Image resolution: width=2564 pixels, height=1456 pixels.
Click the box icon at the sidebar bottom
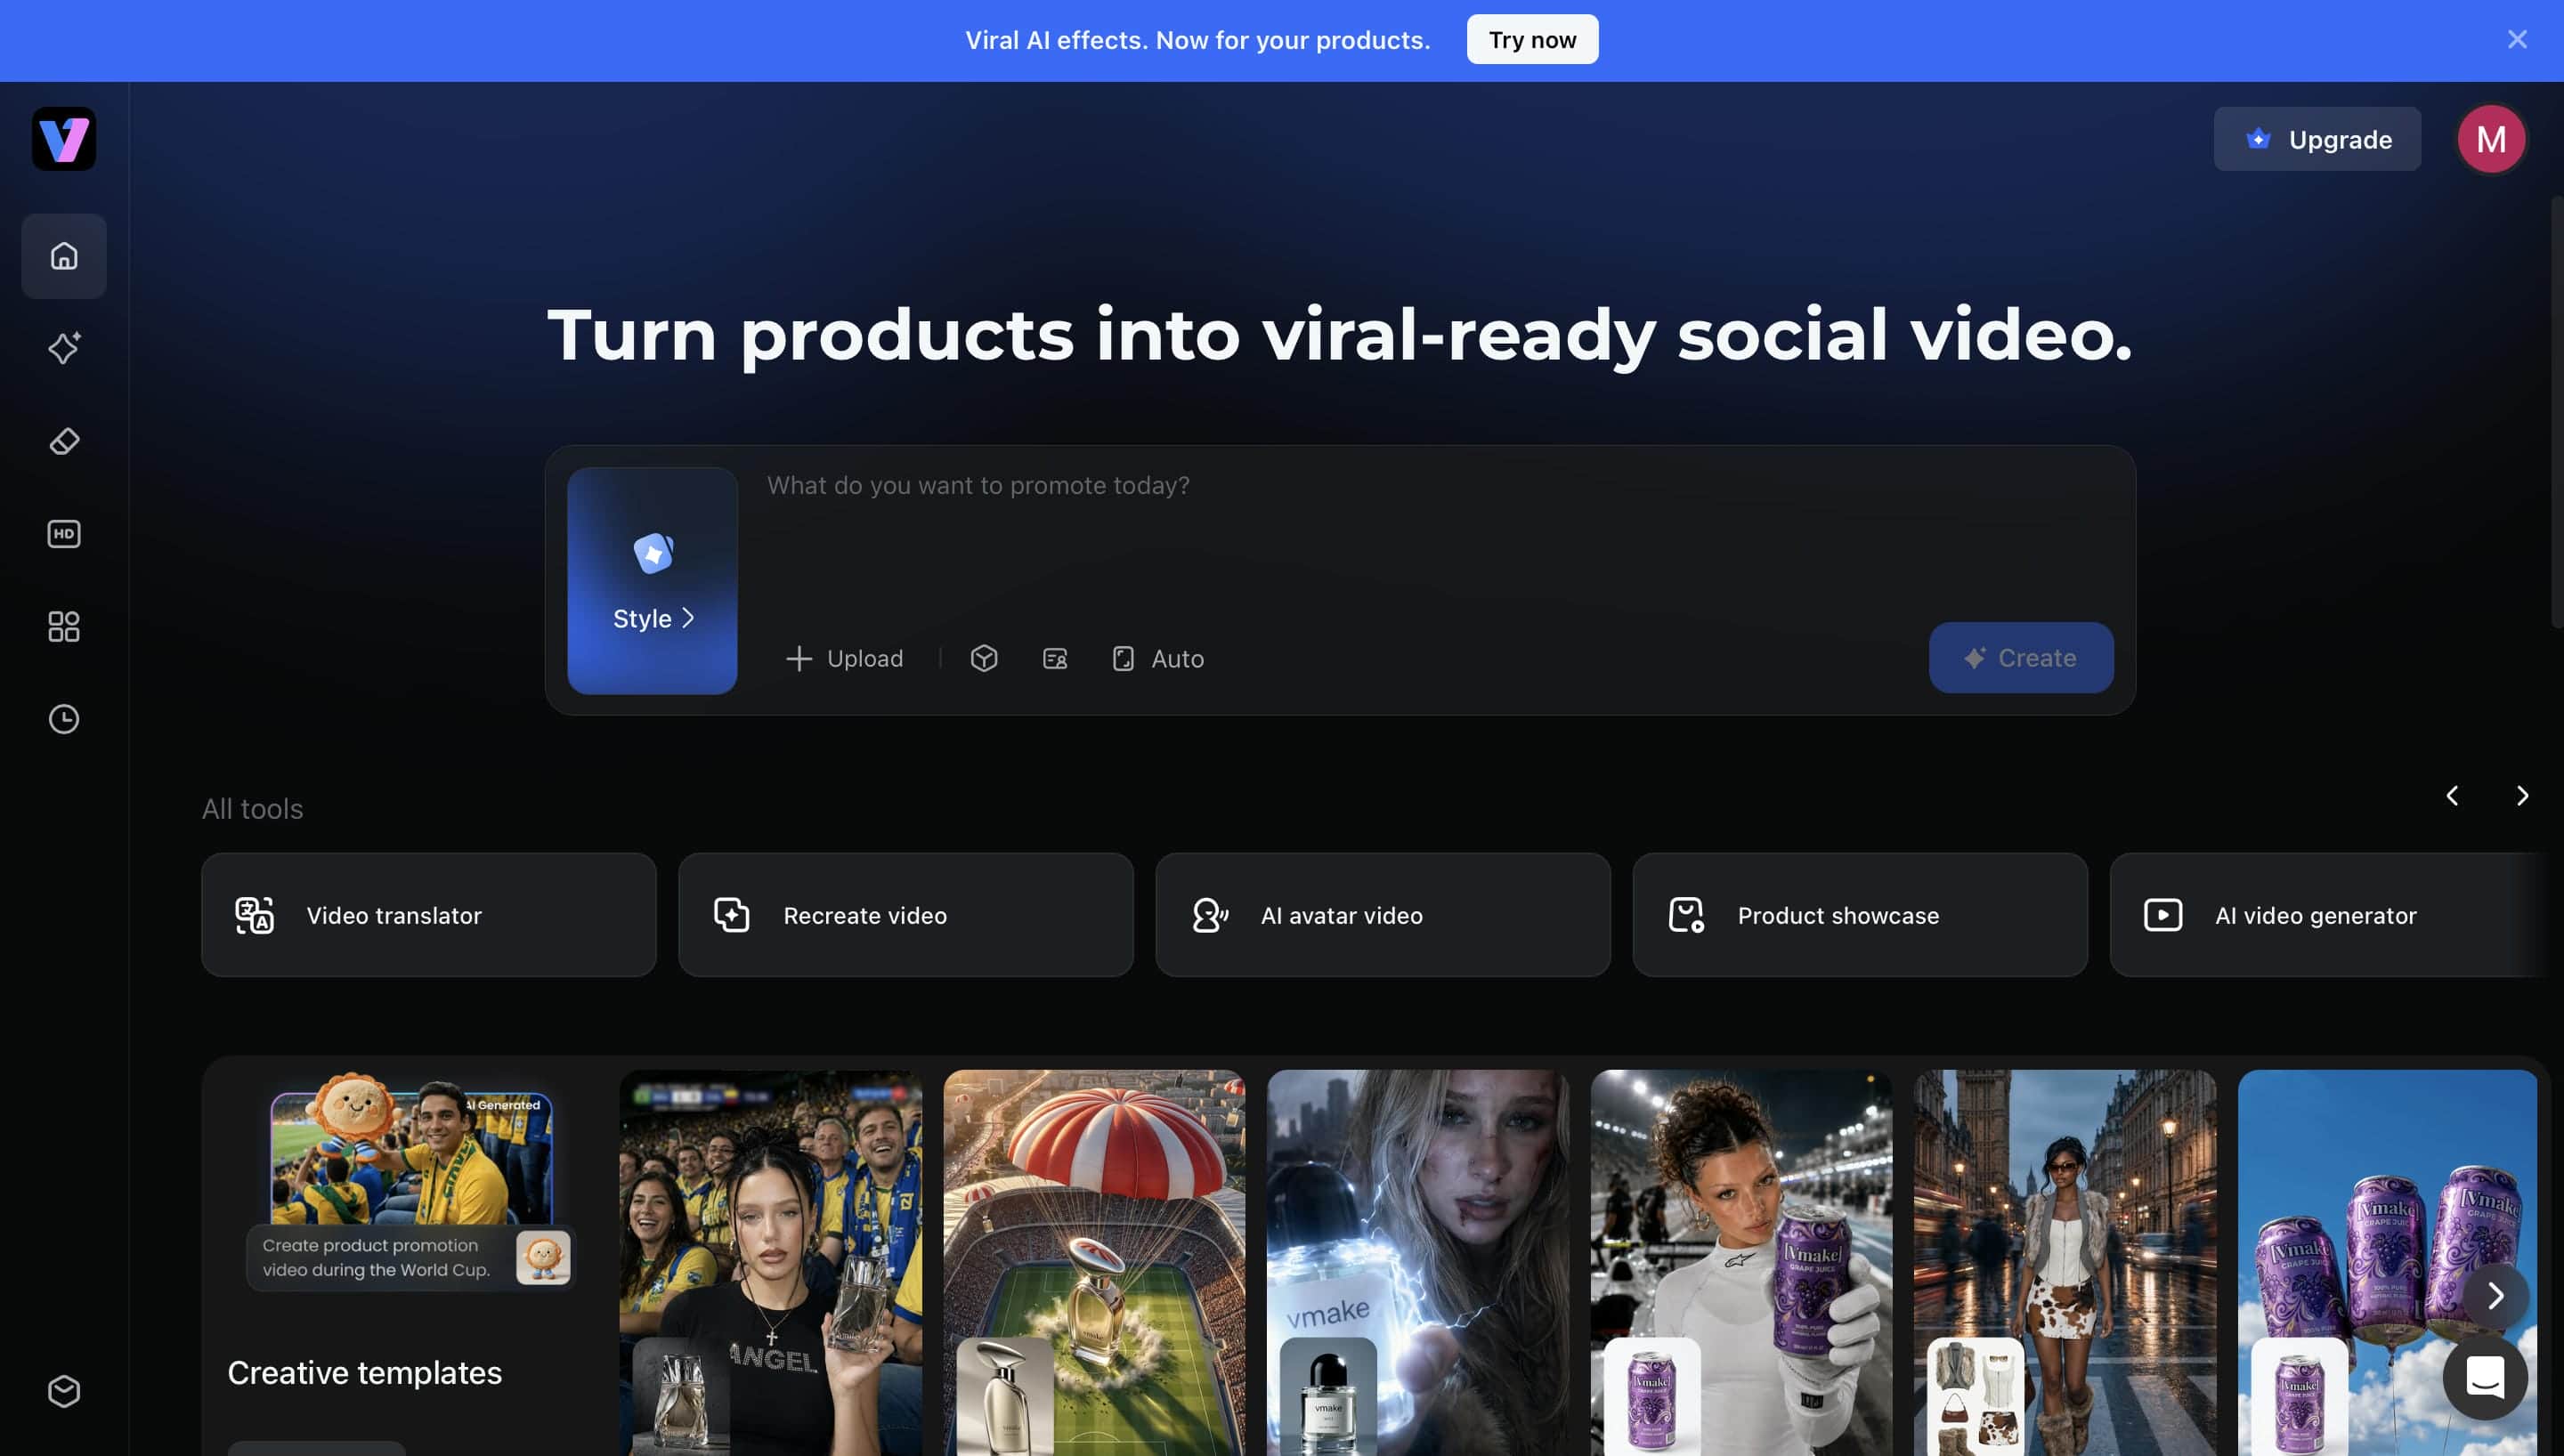64,1391
